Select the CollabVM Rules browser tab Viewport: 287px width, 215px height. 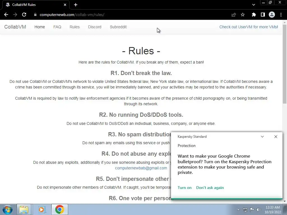(36, 5)
